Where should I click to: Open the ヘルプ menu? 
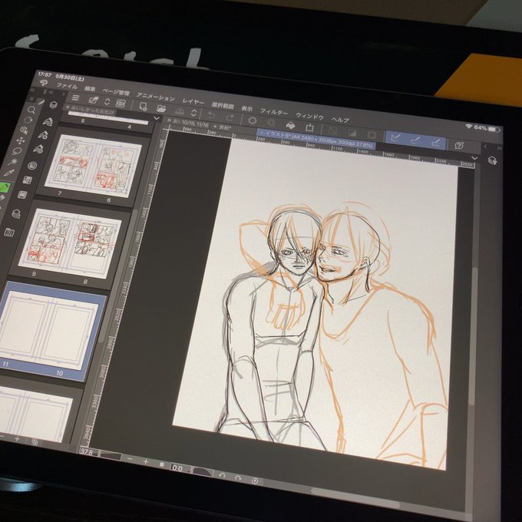[x=340, y=120]
